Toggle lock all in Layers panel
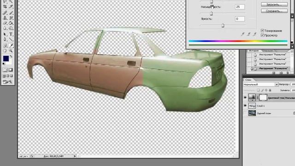 pyautogui.click(x=270, y=90)
